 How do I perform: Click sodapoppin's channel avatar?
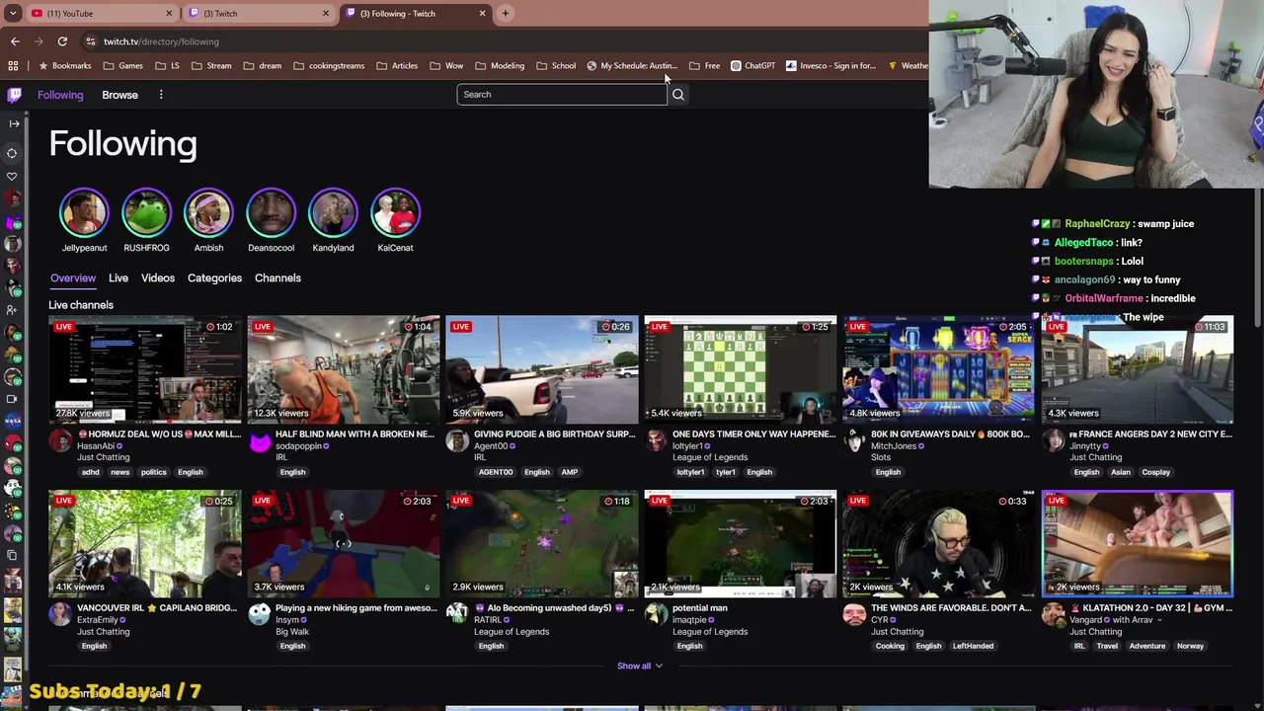click(259, 440)
